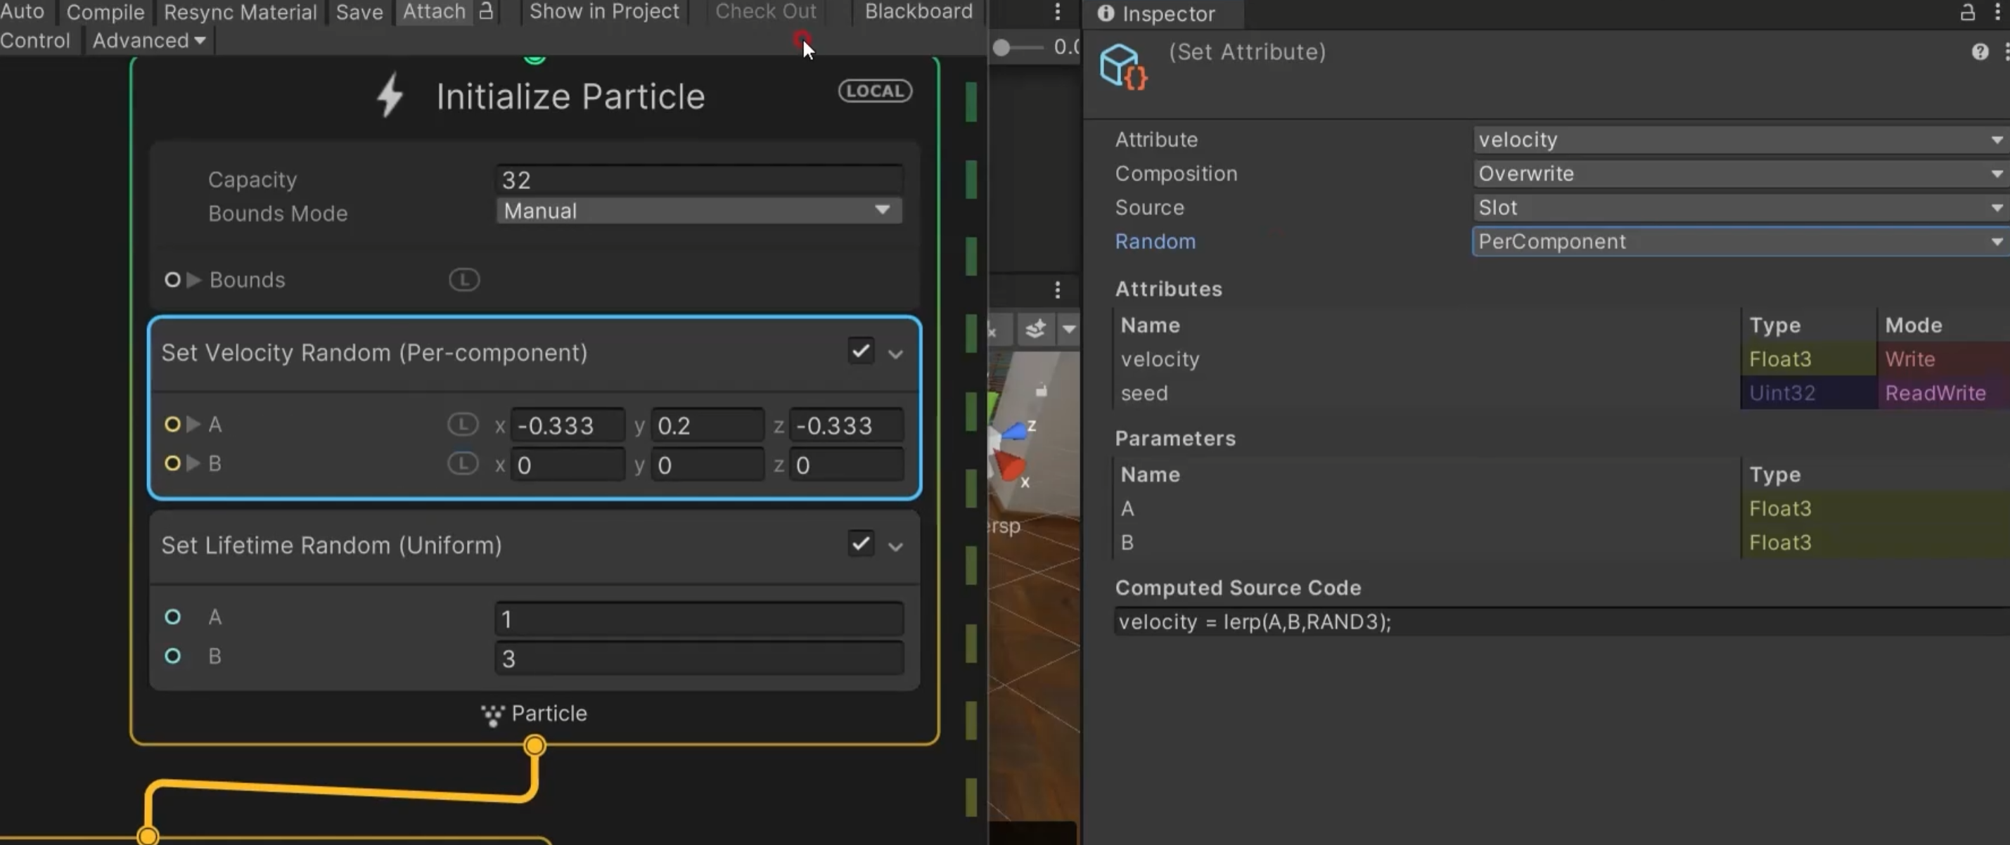2010x845 pixels.
Task: Click the Capacity input field
Action: 698,180
